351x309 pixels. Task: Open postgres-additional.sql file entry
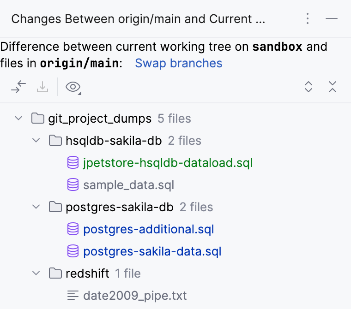[148, 229]
